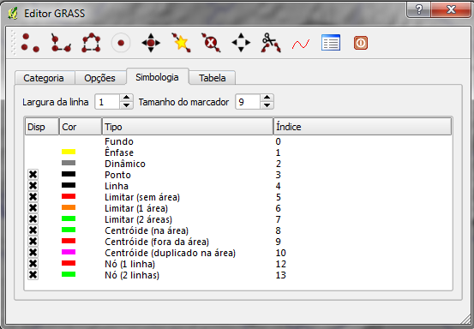474x329 pixels.
Task: Click the black Ponto color swatch
Action: 69,174
